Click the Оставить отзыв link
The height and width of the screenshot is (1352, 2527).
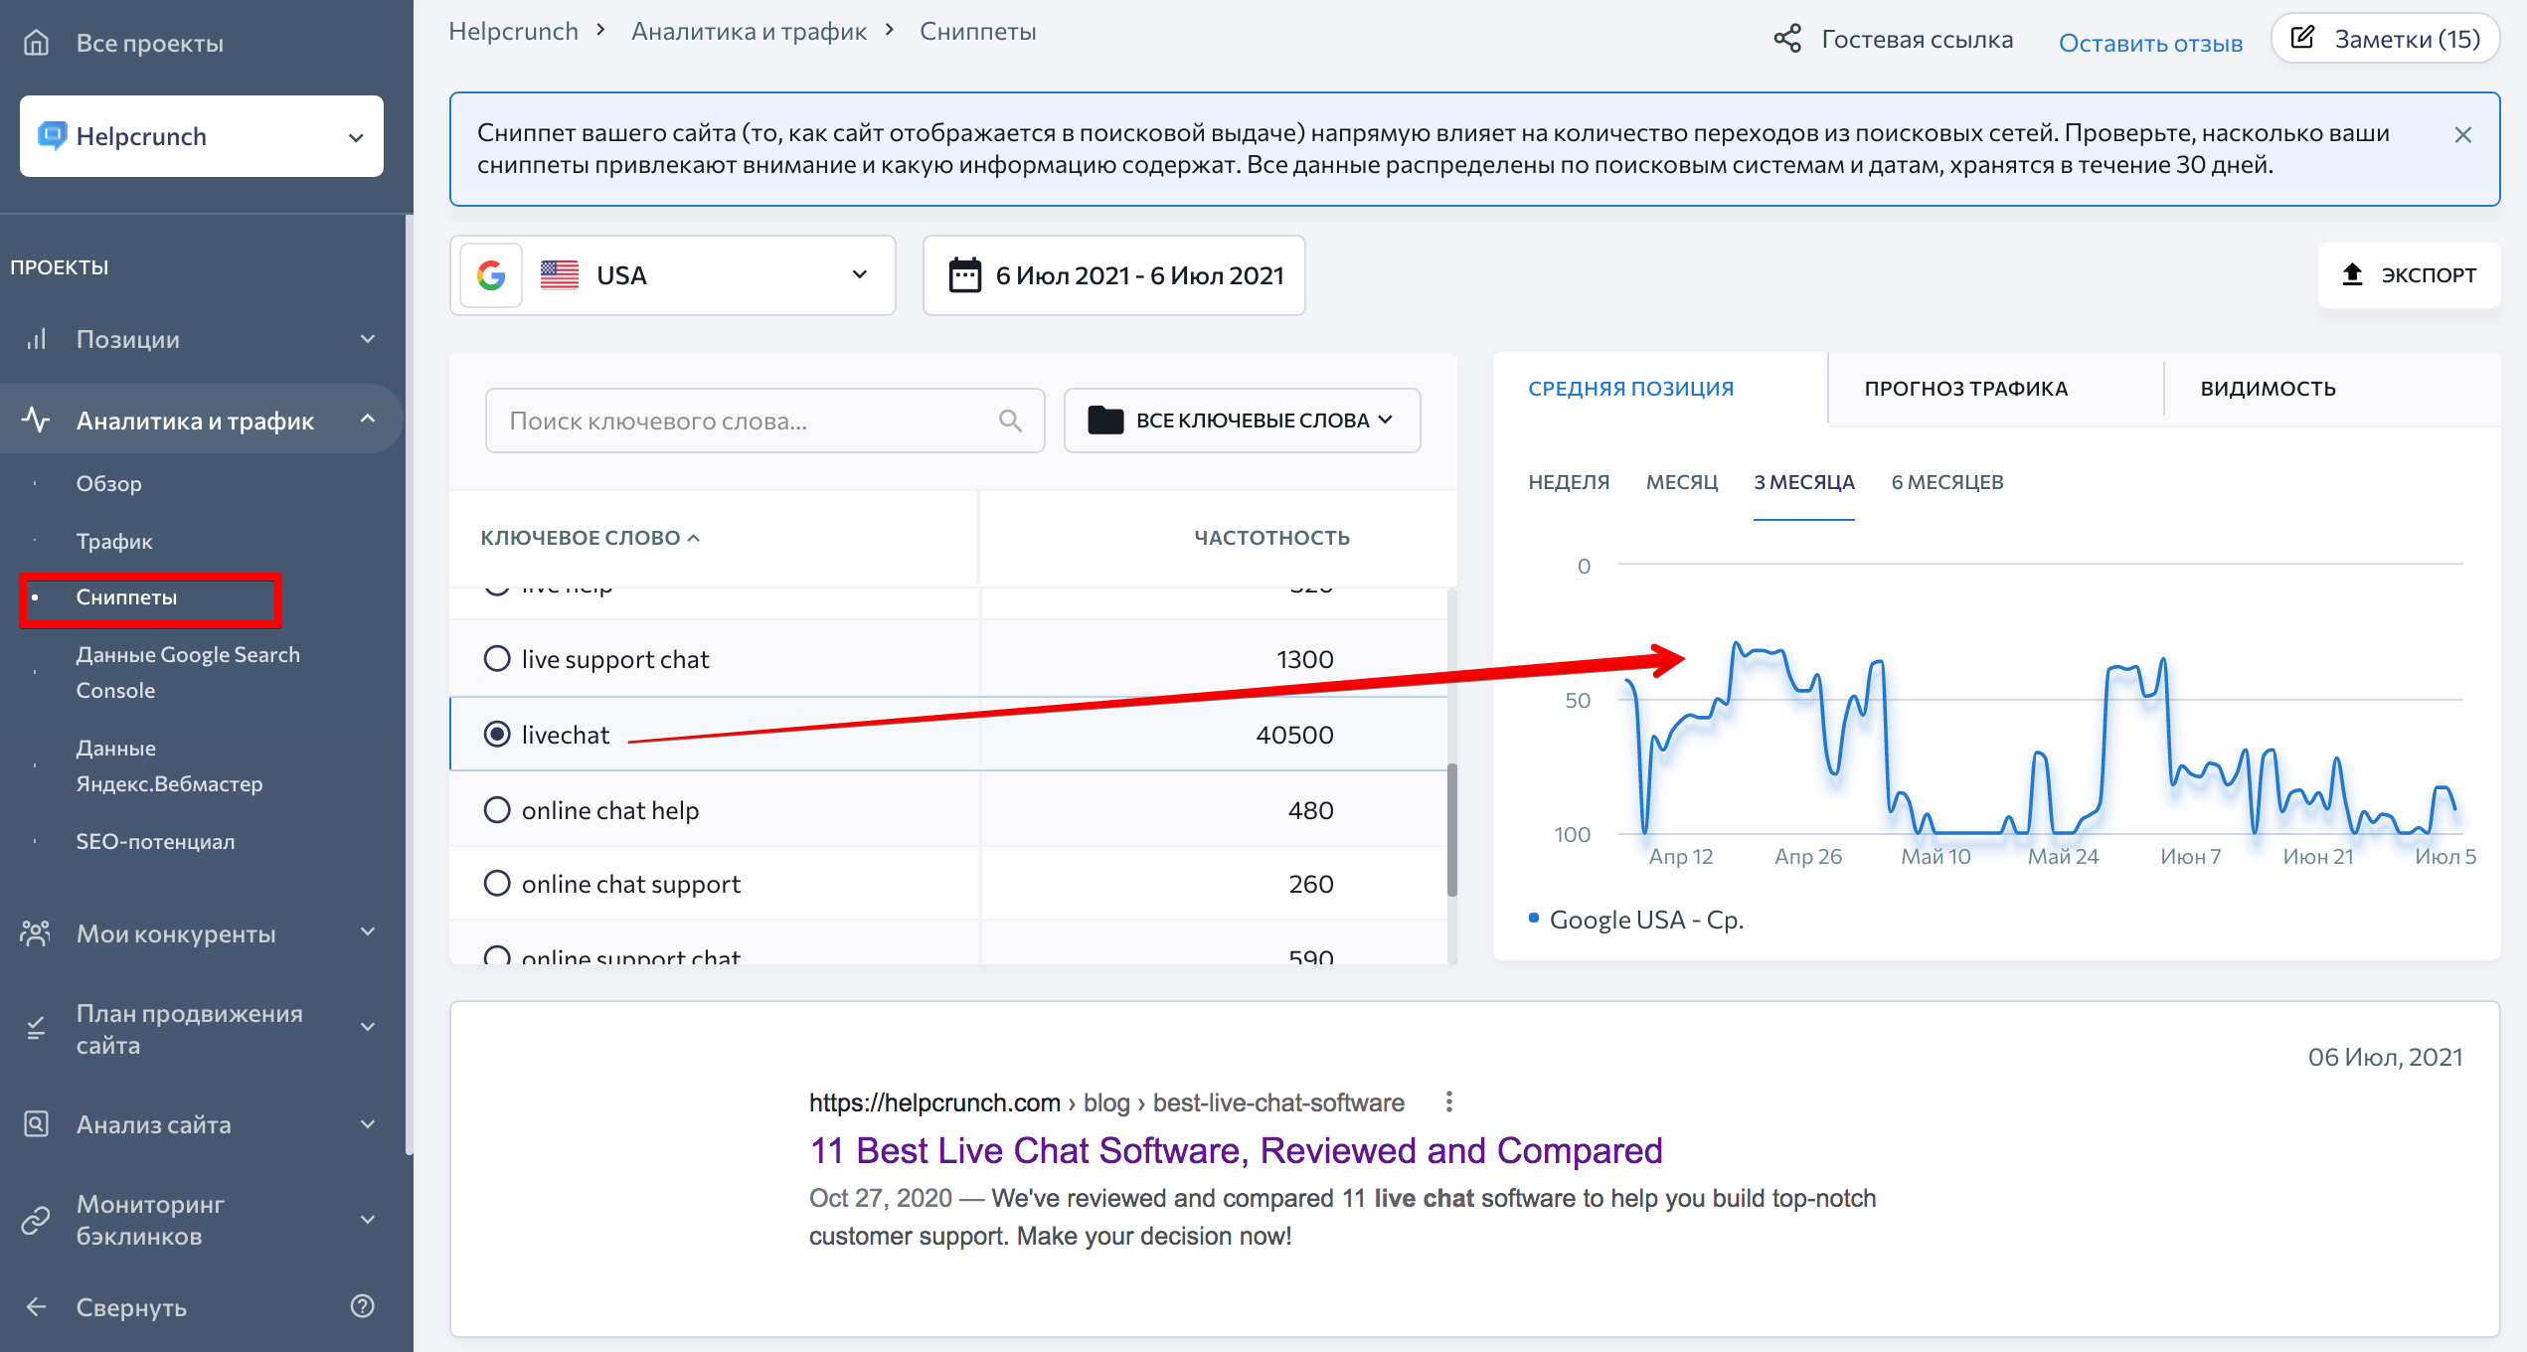2150,43
